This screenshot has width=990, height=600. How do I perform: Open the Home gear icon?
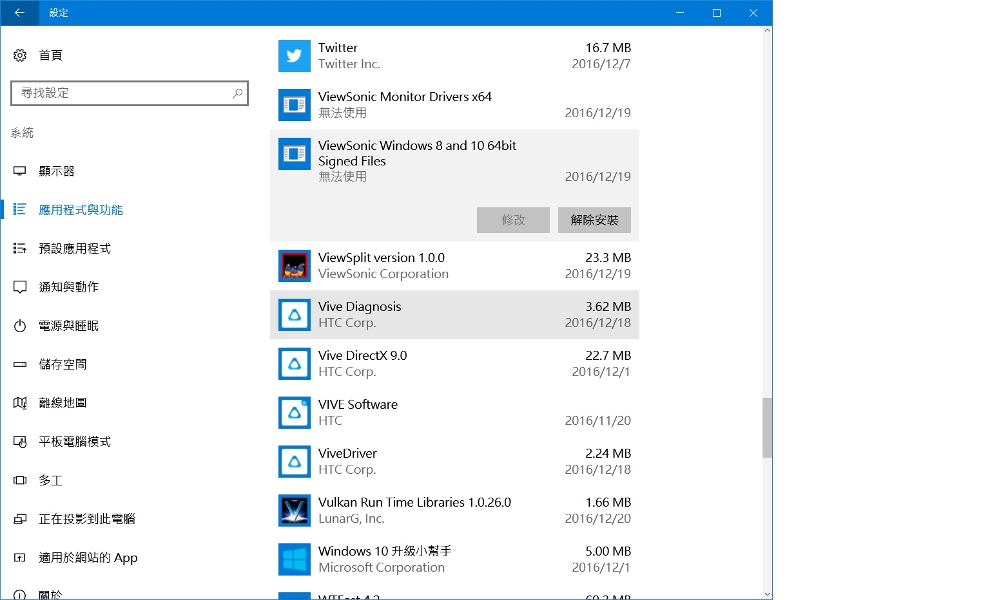click(20, 55)
